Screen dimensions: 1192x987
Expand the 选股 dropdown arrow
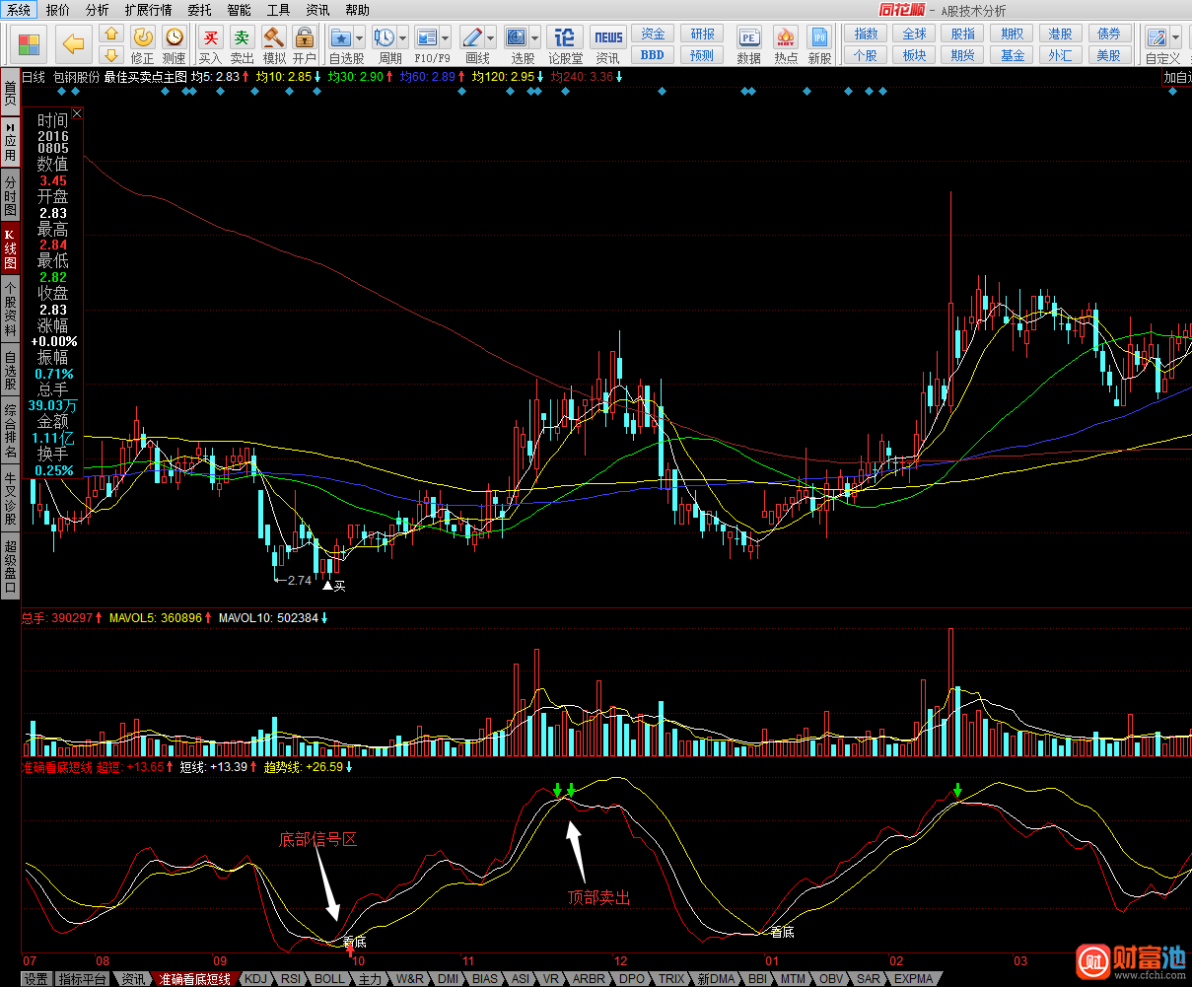pos(534,38)
